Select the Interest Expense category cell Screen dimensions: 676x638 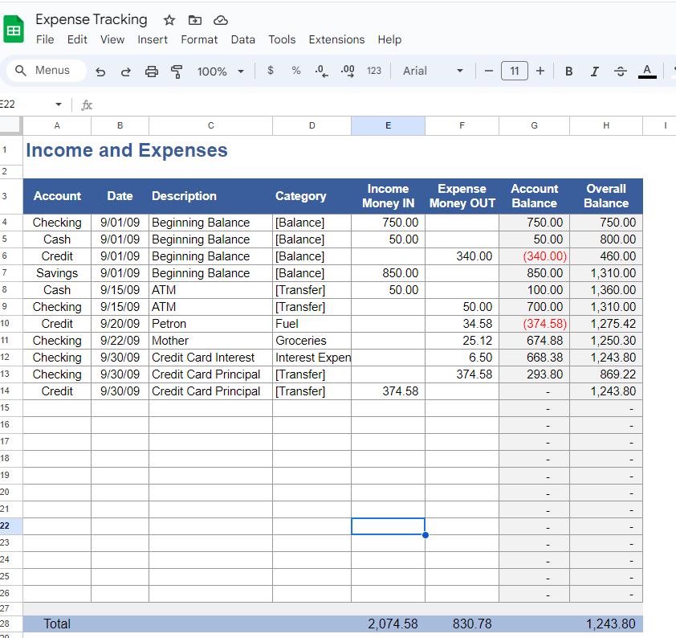coord(312,358)
